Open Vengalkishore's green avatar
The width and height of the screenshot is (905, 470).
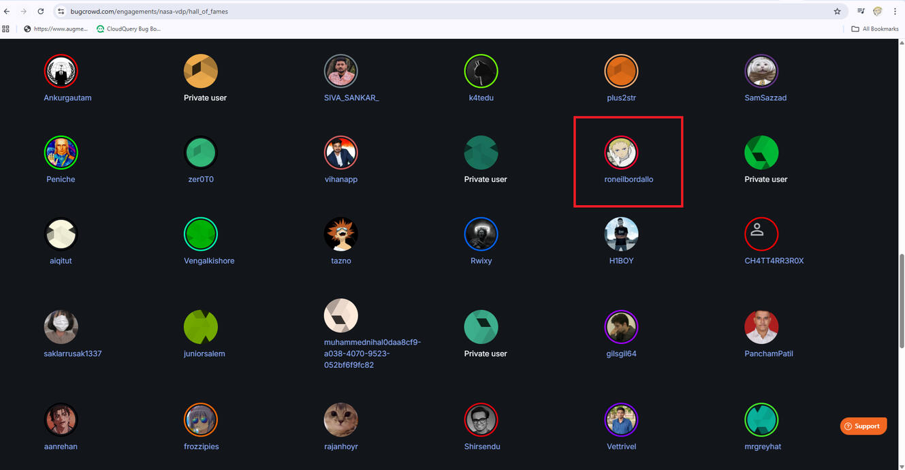[x=201, y=234]
